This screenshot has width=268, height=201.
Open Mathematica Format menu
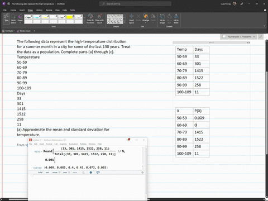click(49, 144)
